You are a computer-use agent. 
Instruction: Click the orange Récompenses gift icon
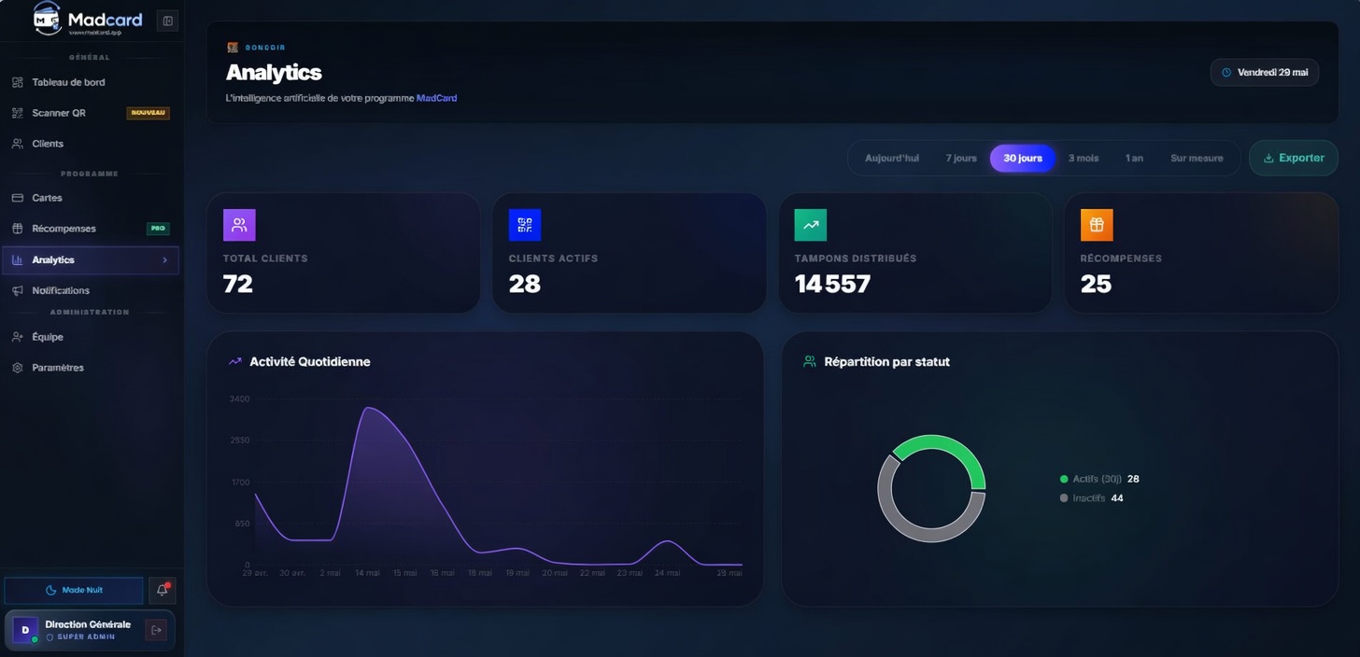point(1097,225)
